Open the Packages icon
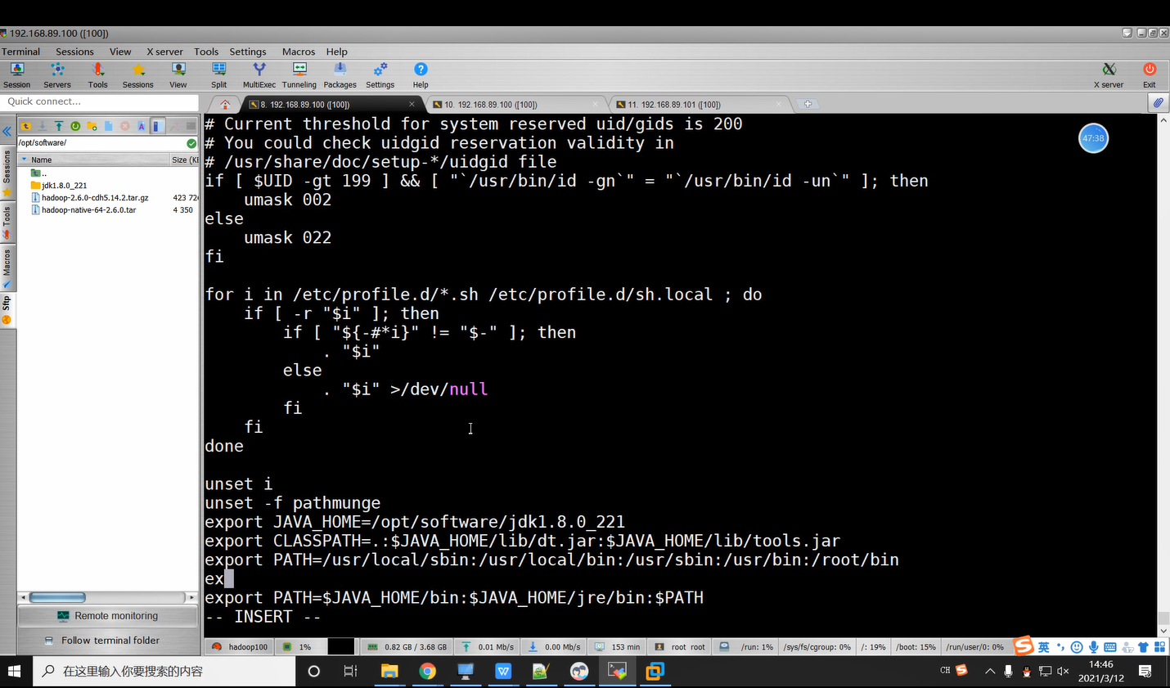Image resolution: width=1170 pixels, height=688 pixels. 340,74
